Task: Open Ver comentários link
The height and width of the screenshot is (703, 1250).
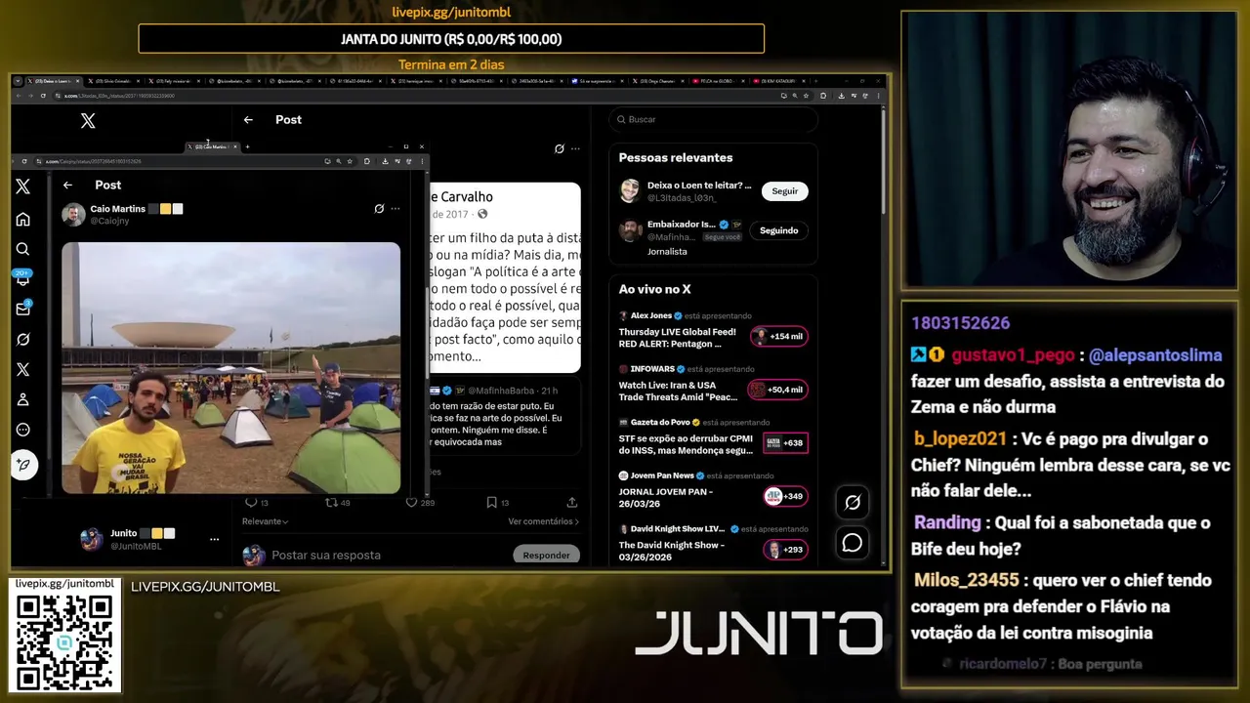Action: click(543, 521)
